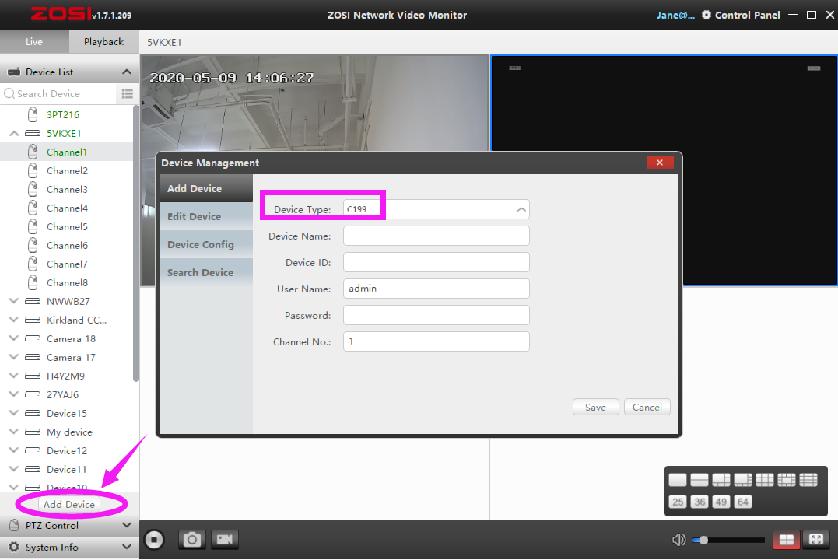
Task: Expand the NWWB27 device
Action: coord(15,301)
